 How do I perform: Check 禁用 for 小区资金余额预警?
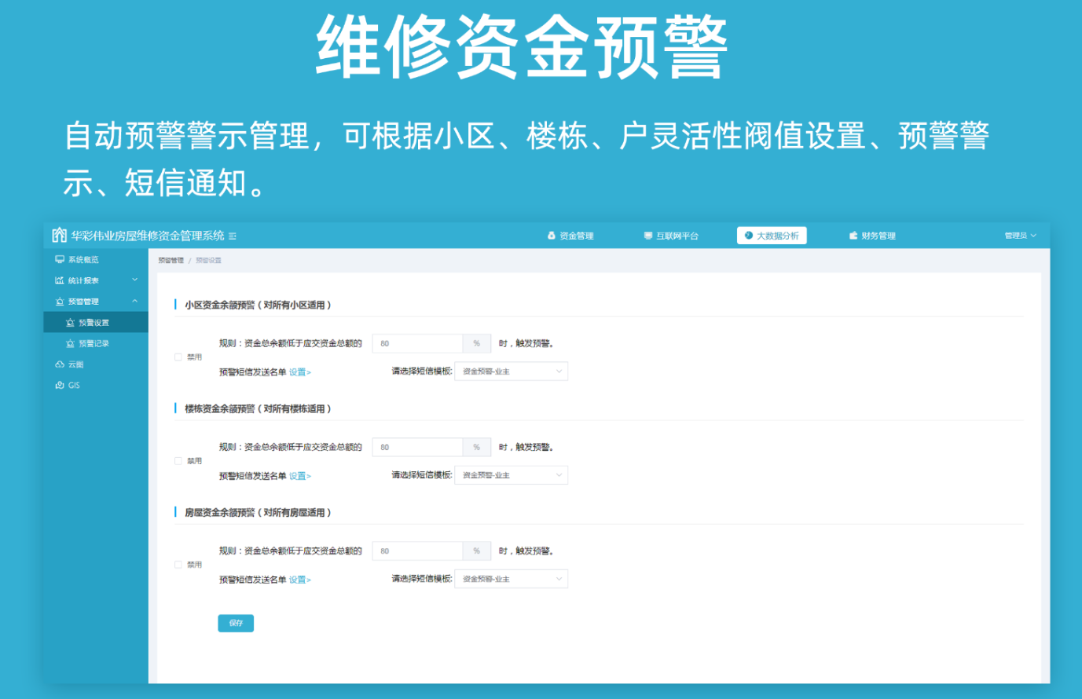pyautogui.click(x=178, y=357)
